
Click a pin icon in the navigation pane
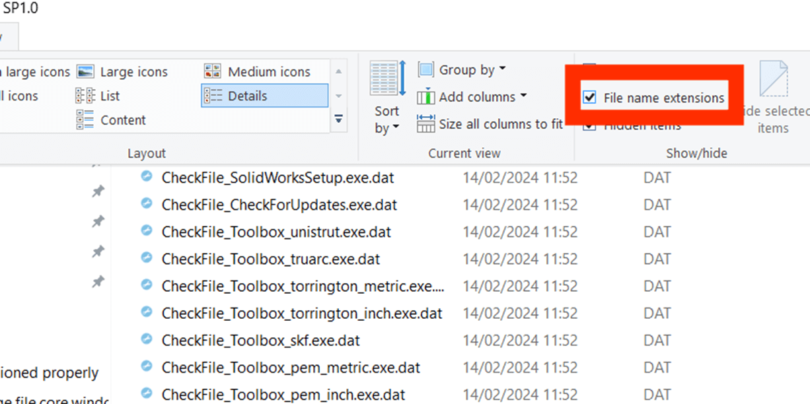click(97, 191)
